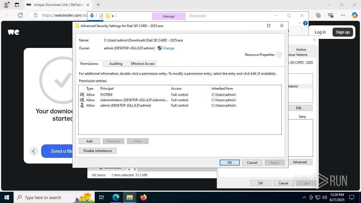Image resolution: width=361 pixels, height=203 pixels.
Task: Select the SYSTEM permission entry
Action: [x=180, y=95]
